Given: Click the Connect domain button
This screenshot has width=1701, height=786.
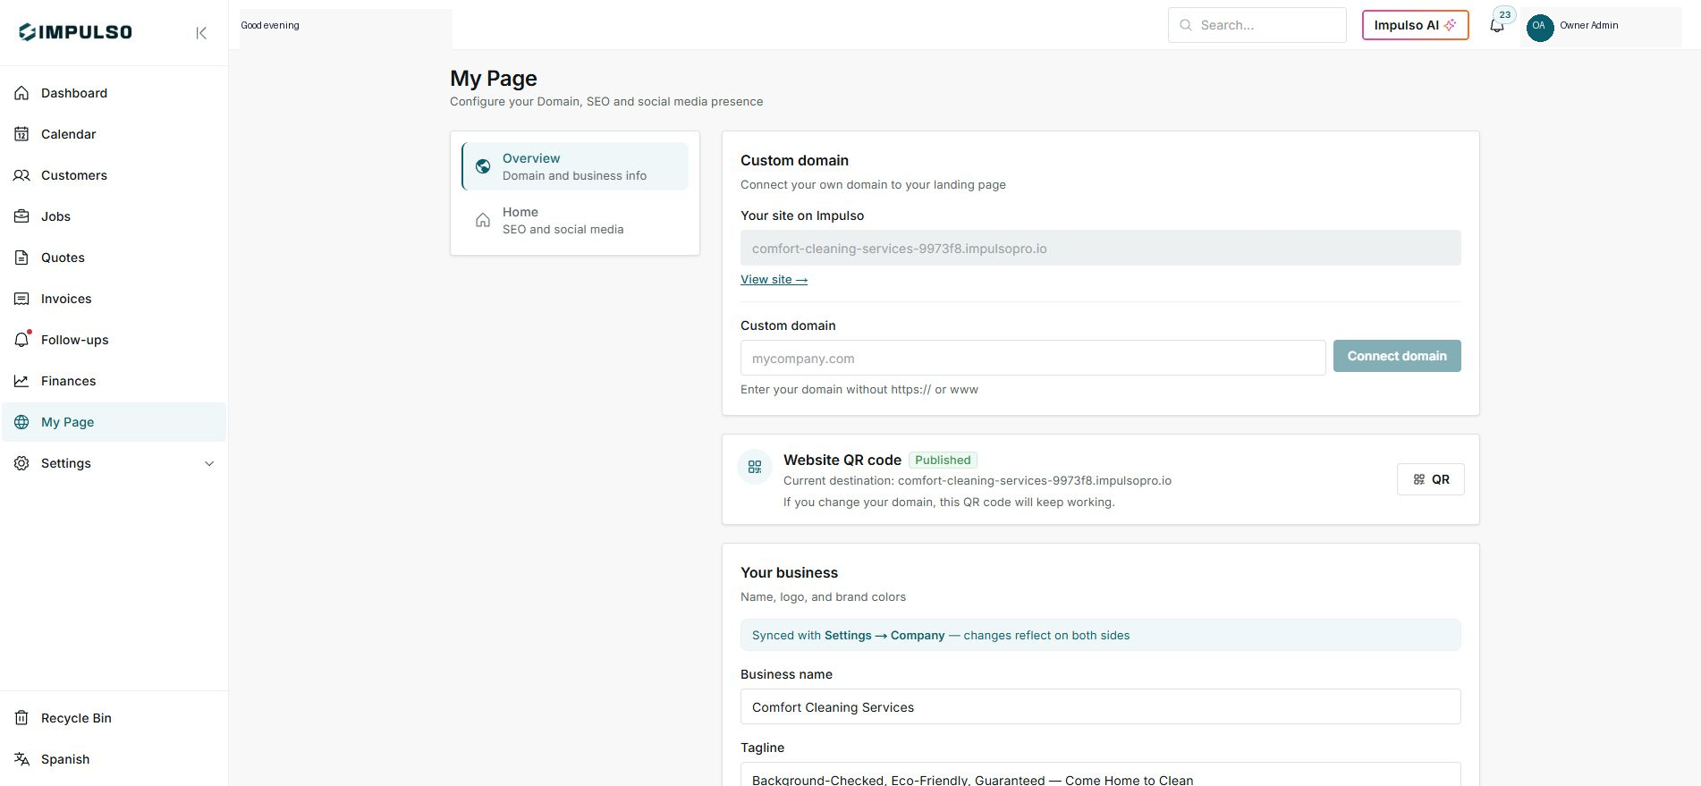Looking at the screenshot, I should [1397, 356].
